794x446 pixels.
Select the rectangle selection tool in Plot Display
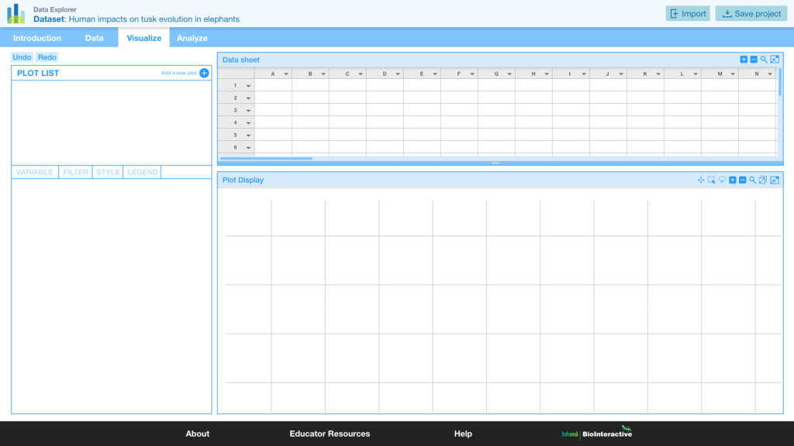pos(711,179)
